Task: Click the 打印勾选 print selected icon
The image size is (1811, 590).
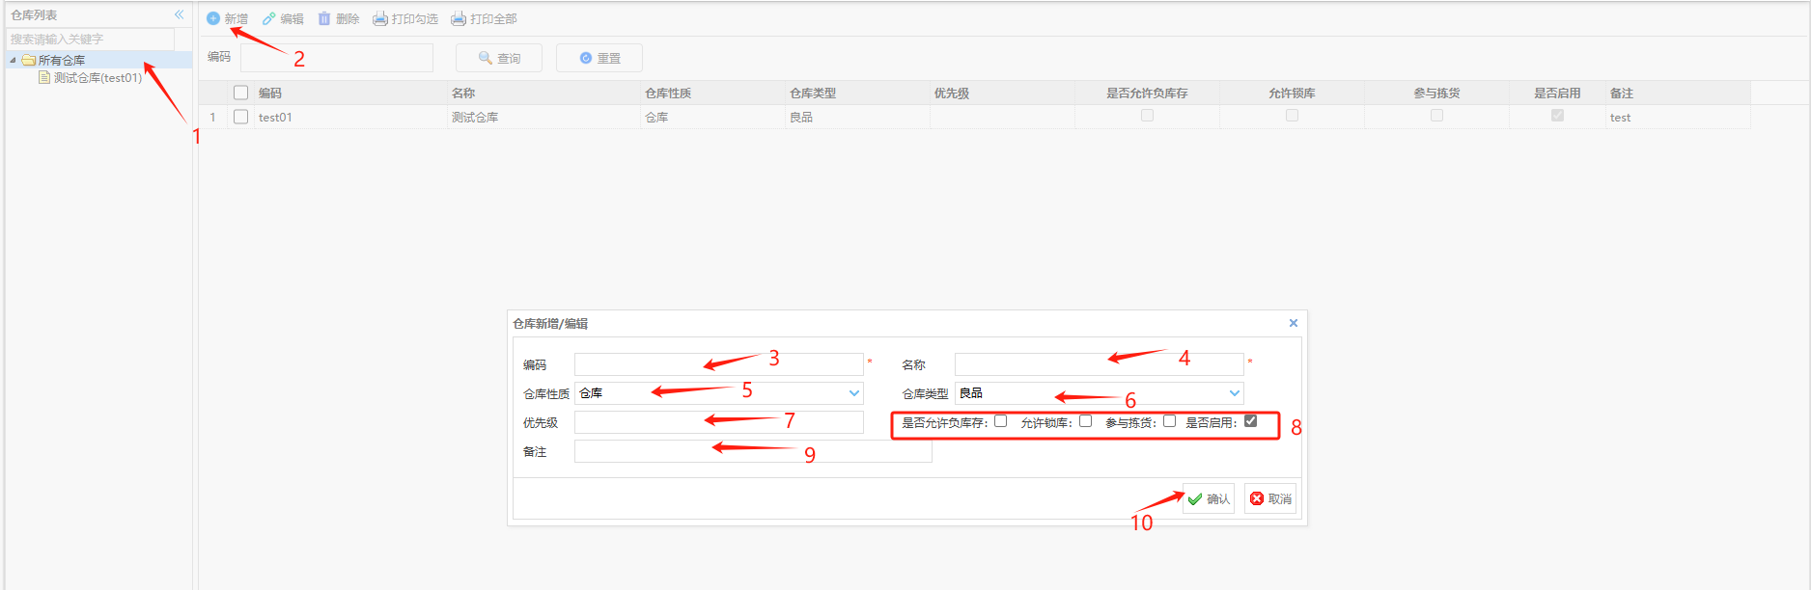Action: [380, 18]
